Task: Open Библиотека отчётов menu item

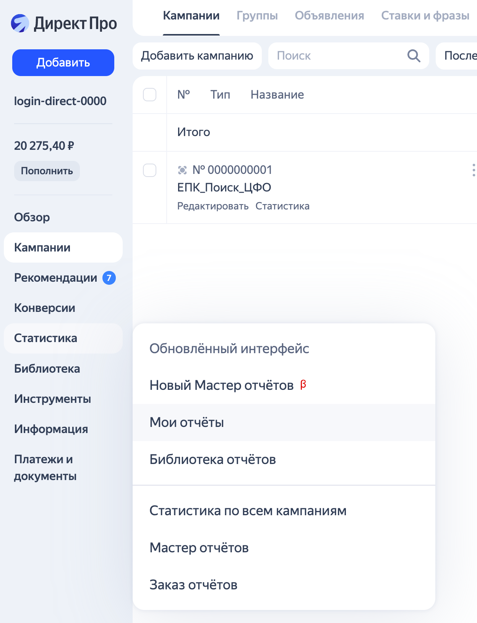Action: click(213, 459)
